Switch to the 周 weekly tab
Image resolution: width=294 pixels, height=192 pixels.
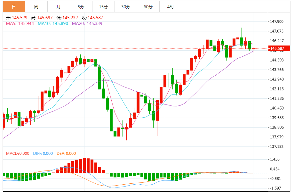pyautogui.click(x=36, y=7)
